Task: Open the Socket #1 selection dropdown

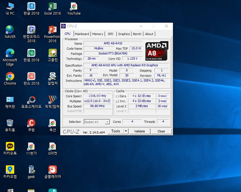Action: click(x=97, y=122)
